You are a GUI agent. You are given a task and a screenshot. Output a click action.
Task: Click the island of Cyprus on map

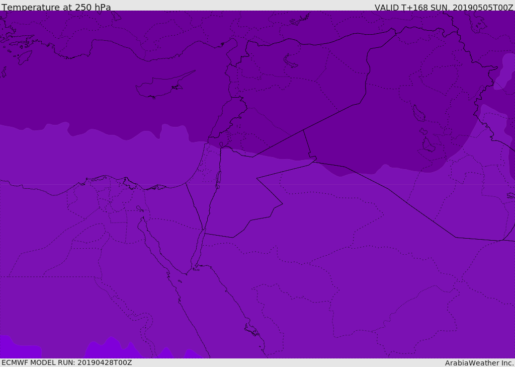[165, 85]
